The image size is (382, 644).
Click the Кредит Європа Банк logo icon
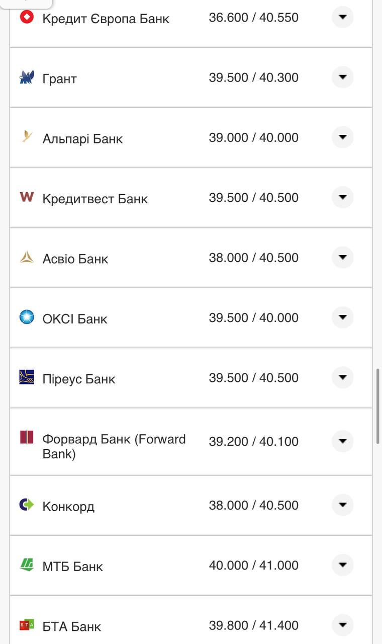pos(27,18)
